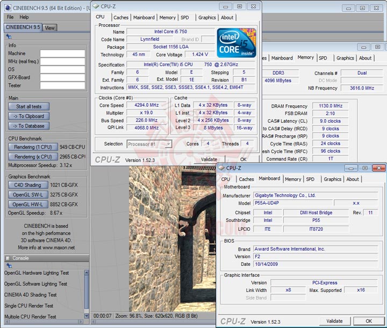This screenshot has width=387, height=328.
Task: Open the Help menu in CINEBENCH
Action: click(24, 17)
